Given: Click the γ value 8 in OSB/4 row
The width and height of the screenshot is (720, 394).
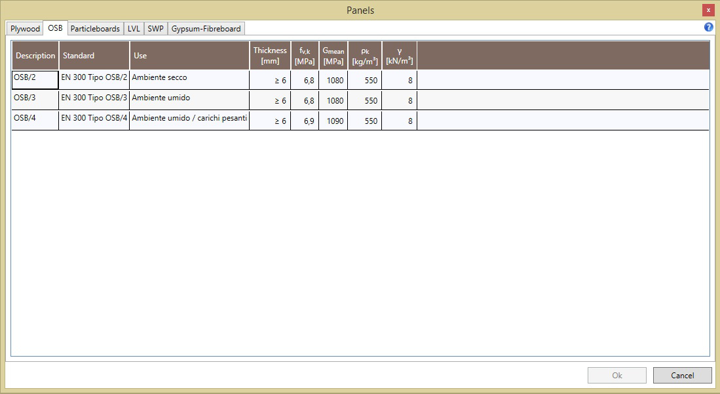Looking at the screenshot, I should 400,121.
